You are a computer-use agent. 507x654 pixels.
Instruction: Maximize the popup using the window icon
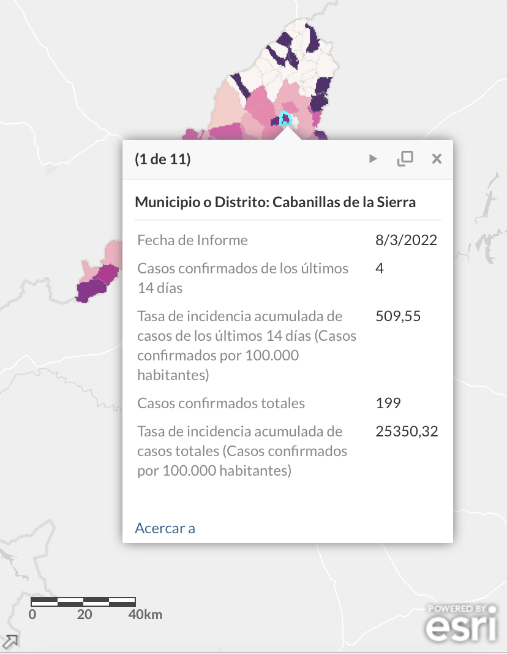click(x=405, y=159)
